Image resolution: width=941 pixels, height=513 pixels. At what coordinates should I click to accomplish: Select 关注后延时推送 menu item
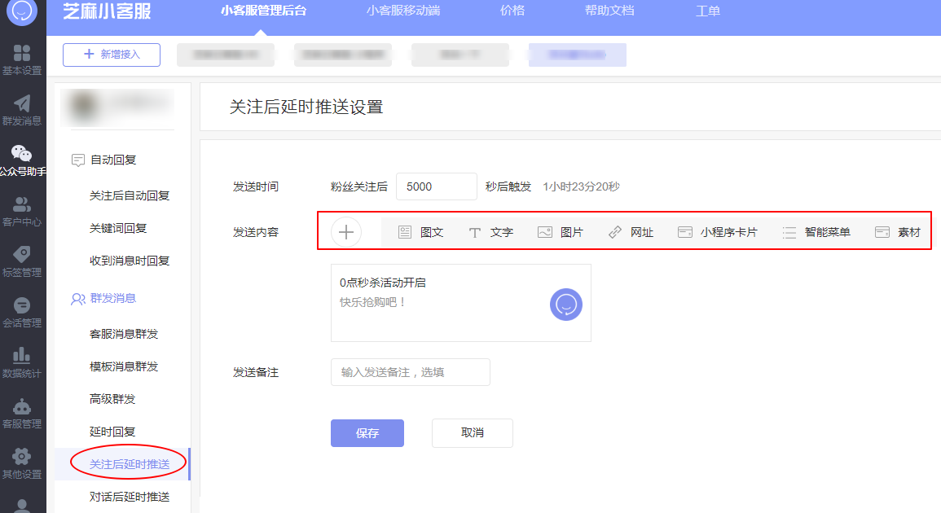[122, 464]
